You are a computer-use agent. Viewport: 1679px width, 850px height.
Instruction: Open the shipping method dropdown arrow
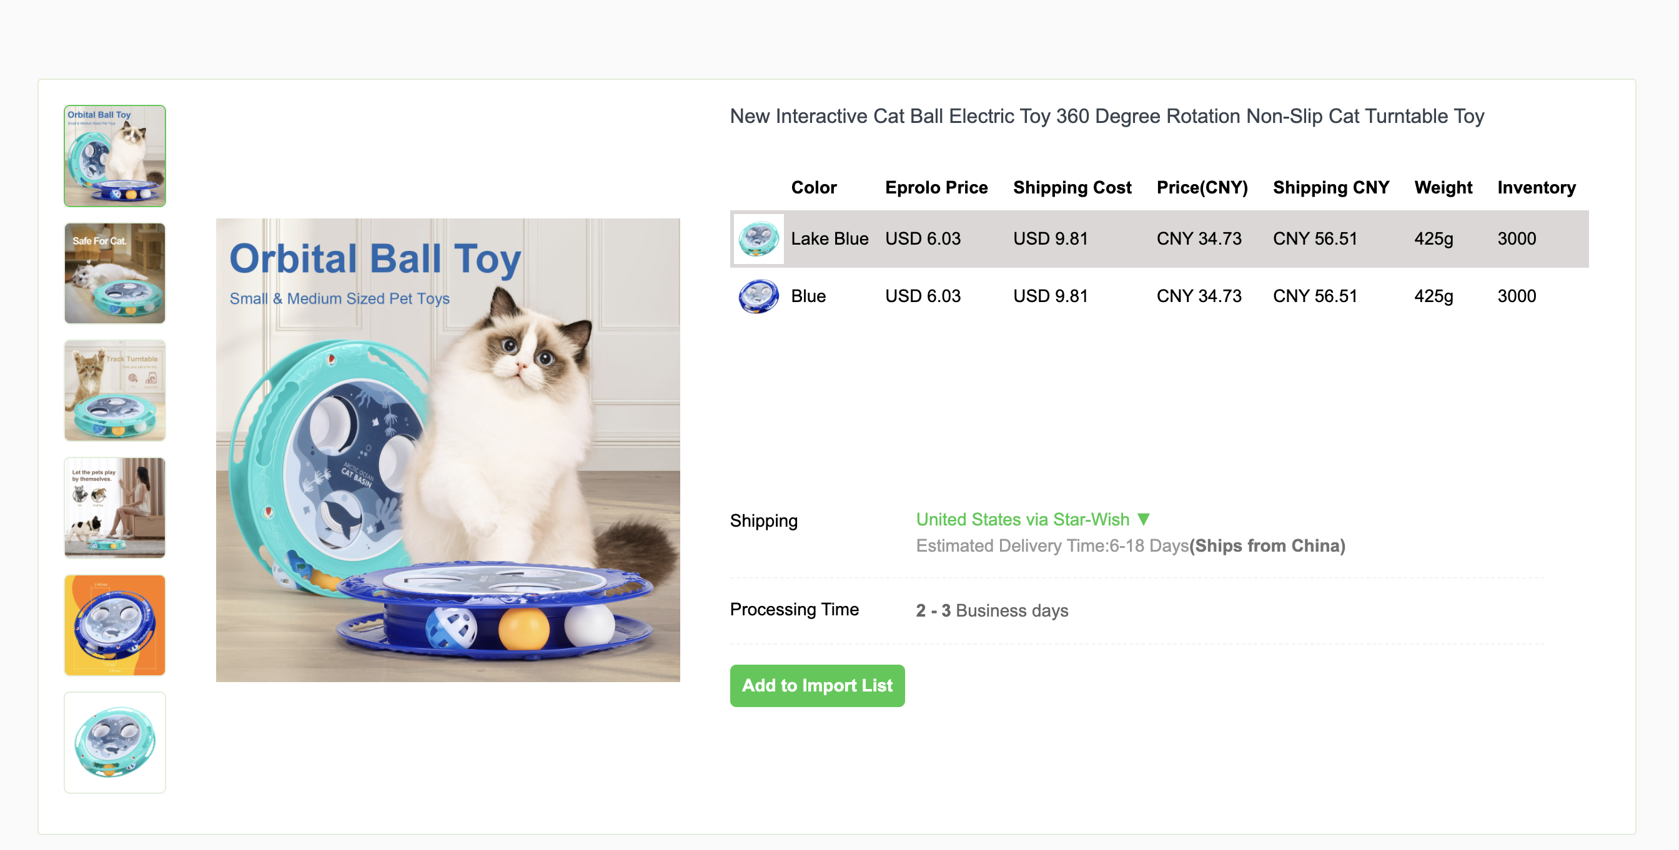point(1143,519)
